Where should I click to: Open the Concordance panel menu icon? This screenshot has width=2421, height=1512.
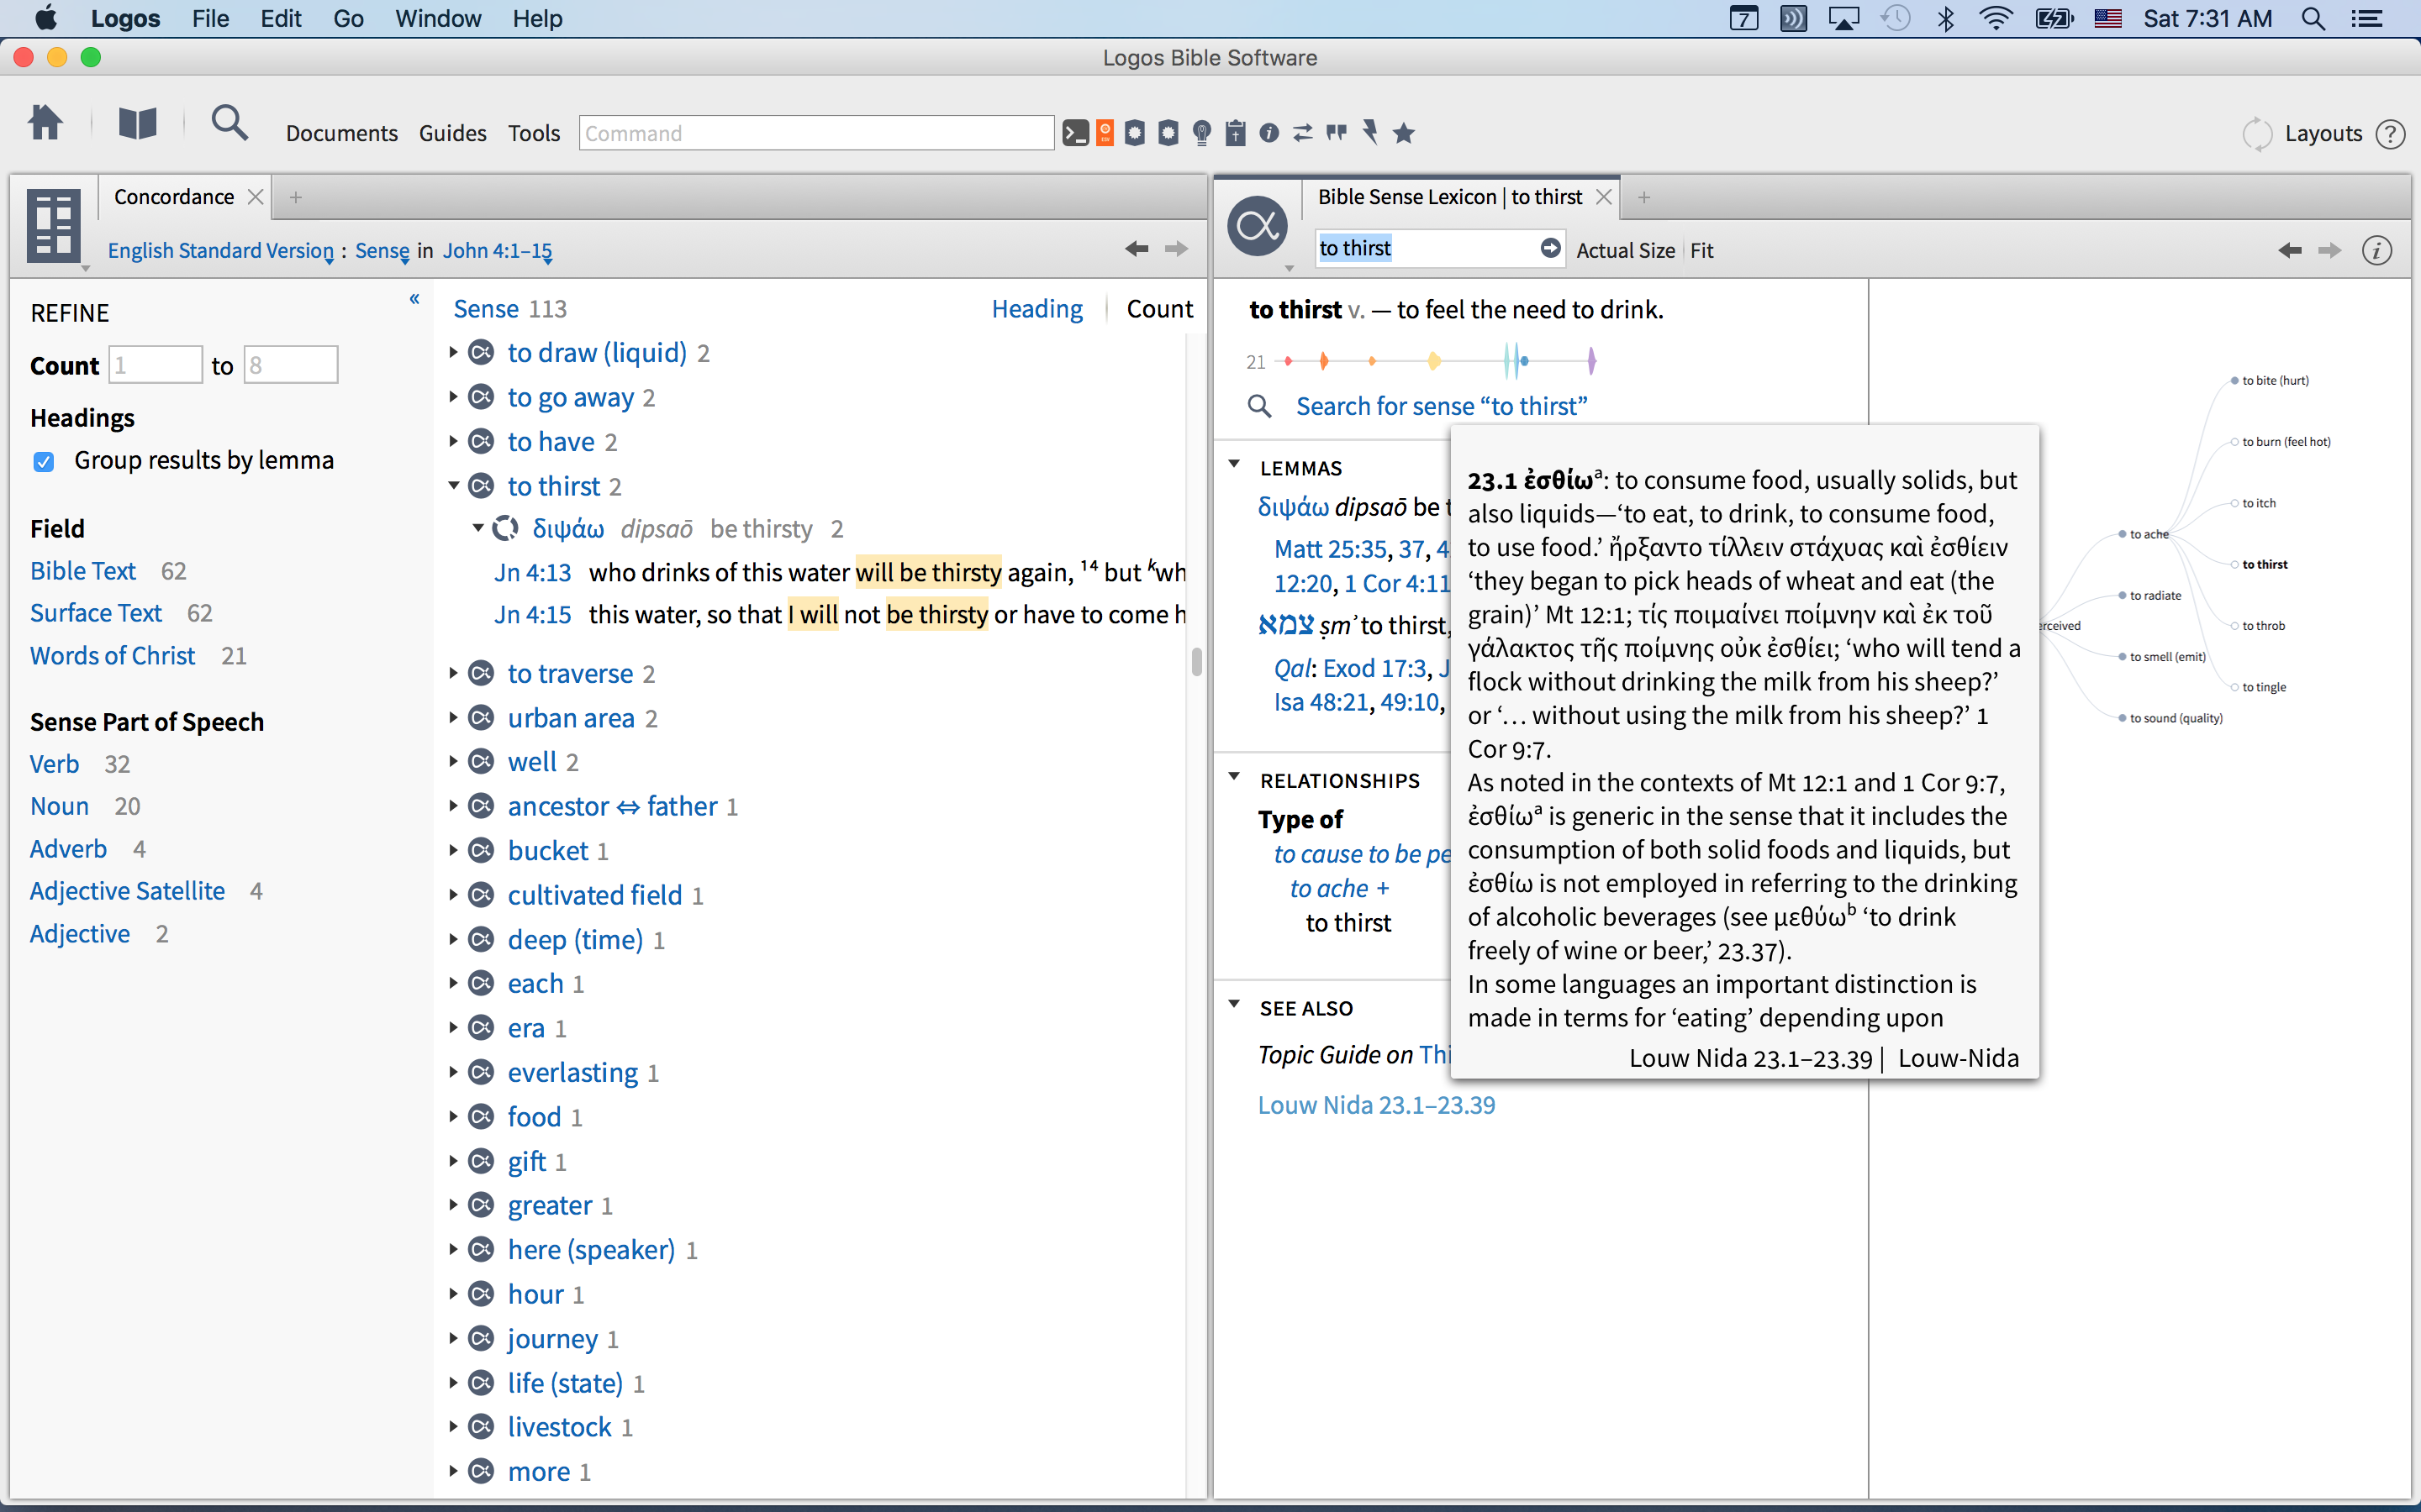click(54, 226)
